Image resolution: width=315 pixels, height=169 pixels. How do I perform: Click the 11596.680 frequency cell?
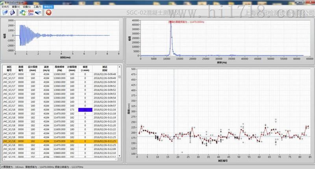[x=59, y=110]
